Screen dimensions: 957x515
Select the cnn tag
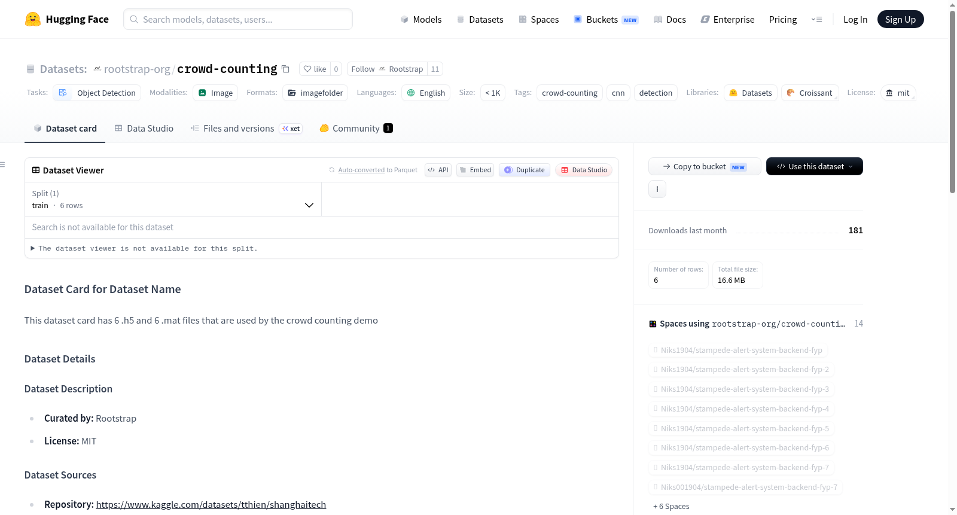[618, 93]
